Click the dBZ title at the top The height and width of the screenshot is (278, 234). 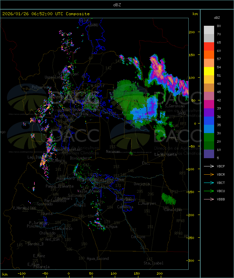[117, 5]
